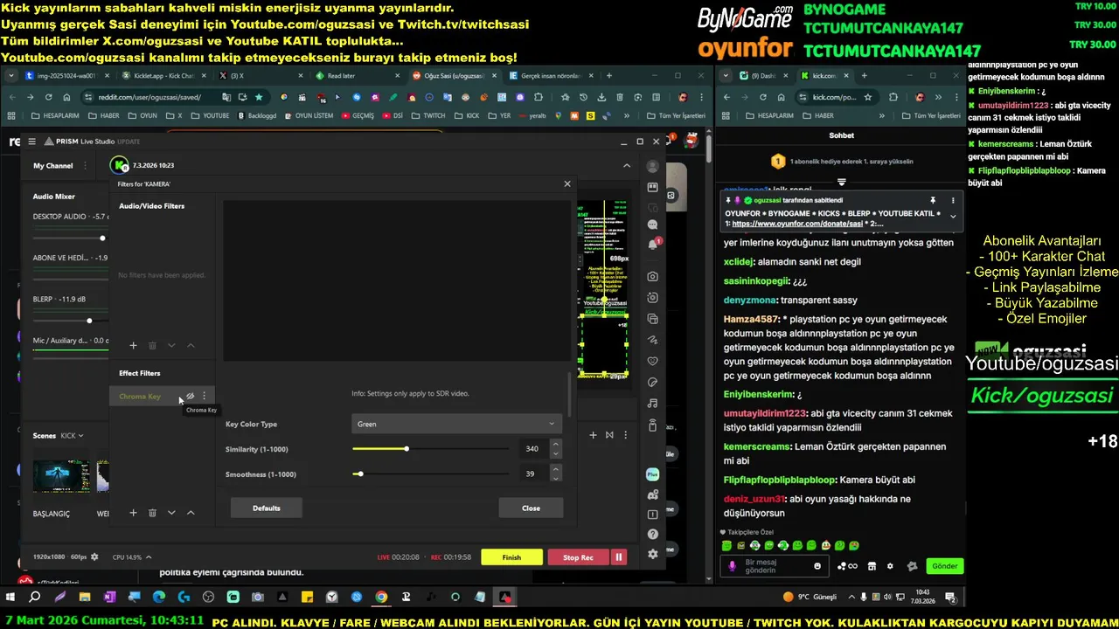Remove selected Effect filter trash icon
The width and height of the screenshot is (1119, 629).
[x=152, y=513]
